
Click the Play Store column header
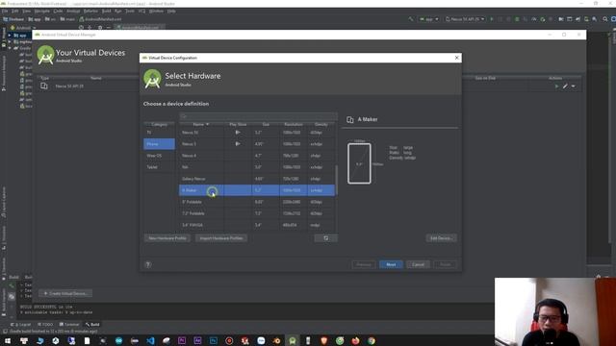(x=238, y=124)
